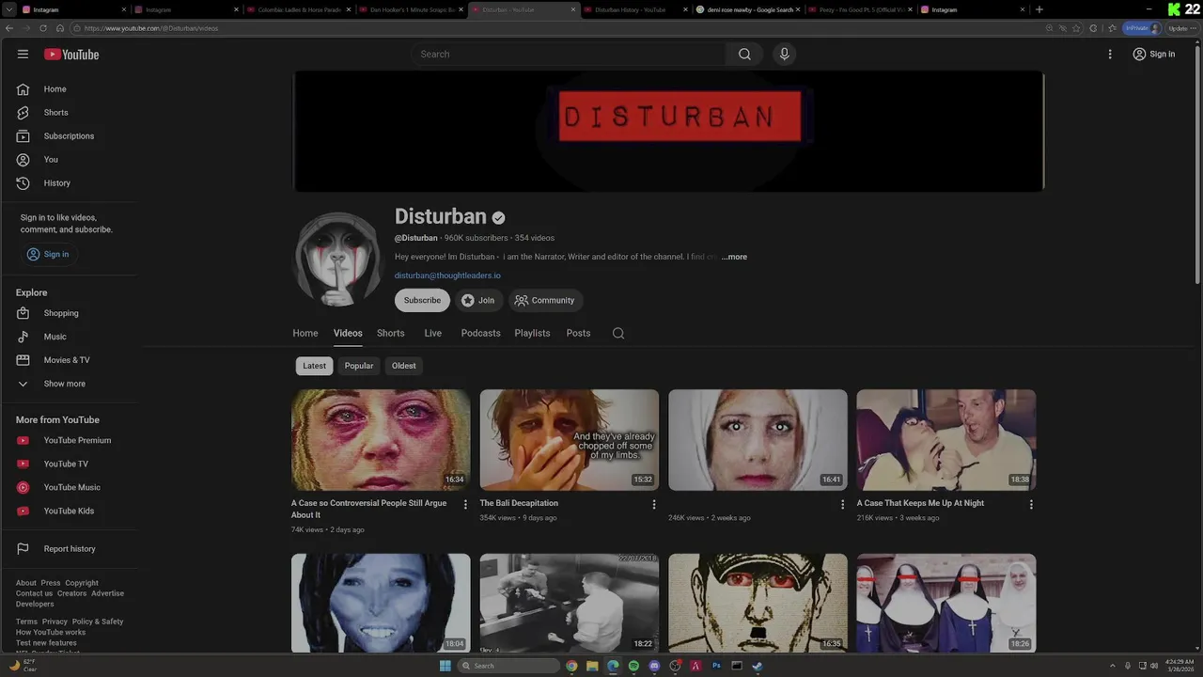Image resolution: width=1203 pixels, height=677 pixels.
Task: Click the Join membership button
Action: pos(478,301)
